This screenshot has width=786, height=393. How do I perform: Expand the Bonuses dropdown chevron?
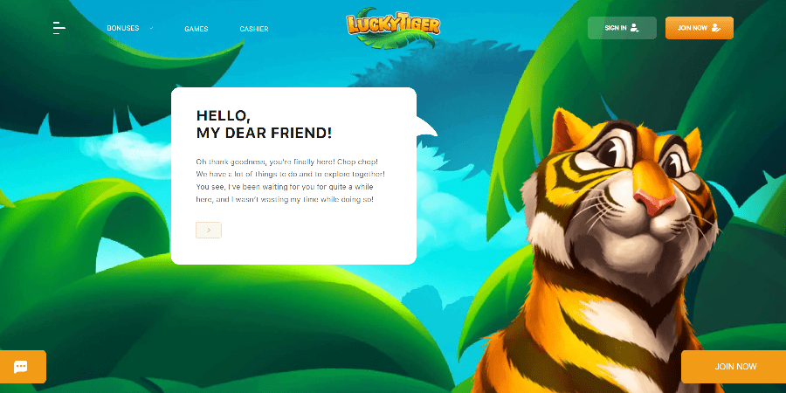(151, 28)
